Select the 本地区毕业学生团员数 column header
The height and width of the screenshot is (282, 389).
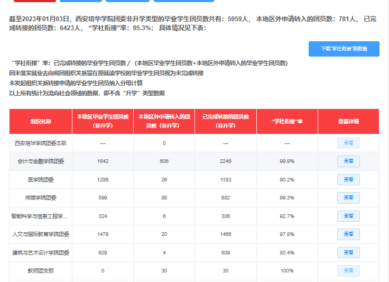pos(103,121)
